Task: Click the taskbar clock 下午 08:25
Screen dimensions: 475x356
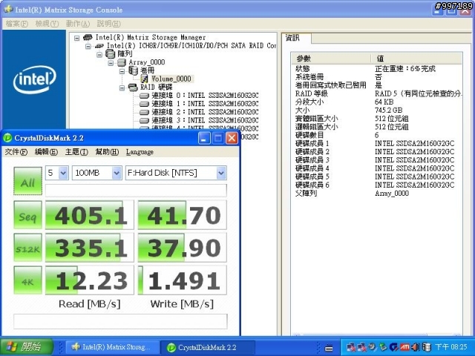Action: pyautogui.click(x=451, y=347)
